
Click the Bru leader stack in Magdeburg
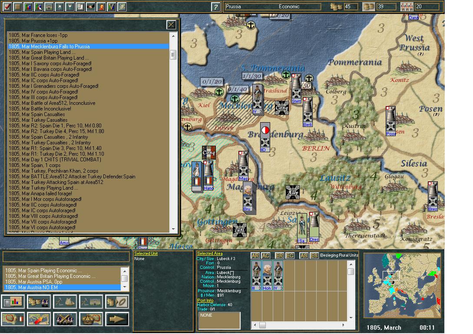click(x=248, y=196)
